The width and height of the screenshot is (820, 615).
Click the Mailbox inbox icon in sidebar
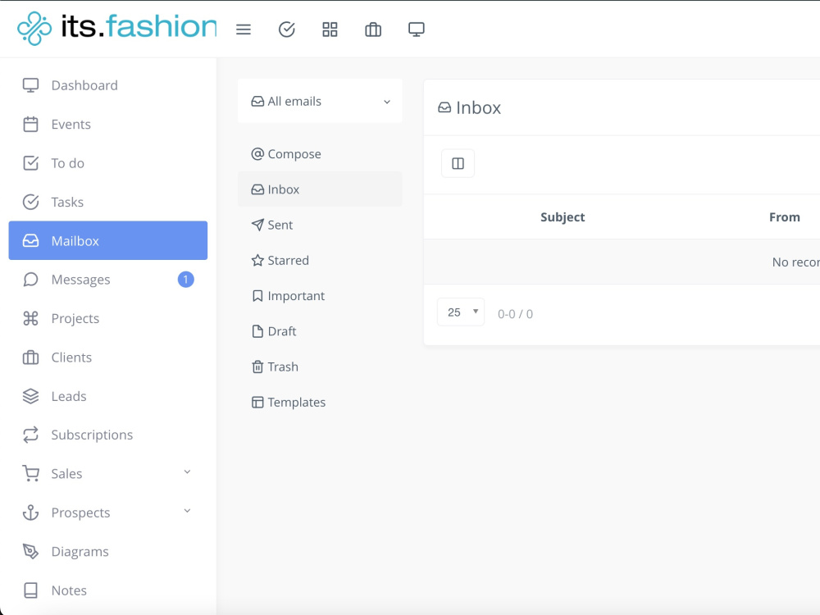(31, 240)
